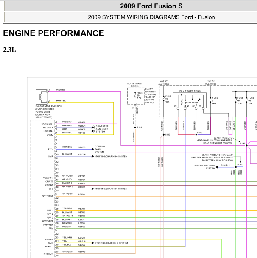
Task: Click the 'VIO/GRY' label at EVAP valve pin 1
Action: (x=61, y=90)
